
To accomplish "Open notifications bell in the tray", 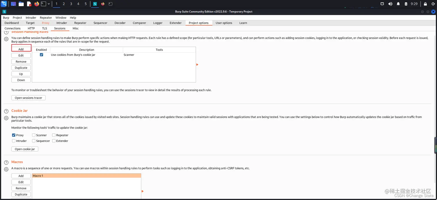I will [398, 4].
